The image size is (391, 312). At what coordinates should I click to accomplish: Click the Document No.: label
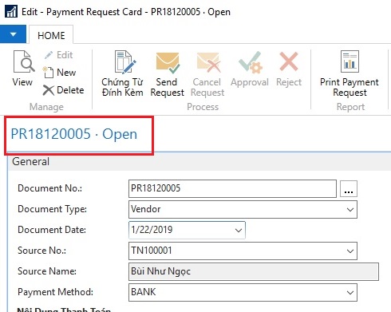click(50, 188)
